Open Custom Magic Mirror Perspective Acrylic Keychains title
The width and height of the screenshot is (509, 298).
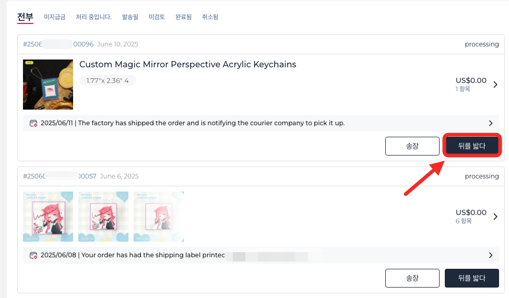[187, 65]
